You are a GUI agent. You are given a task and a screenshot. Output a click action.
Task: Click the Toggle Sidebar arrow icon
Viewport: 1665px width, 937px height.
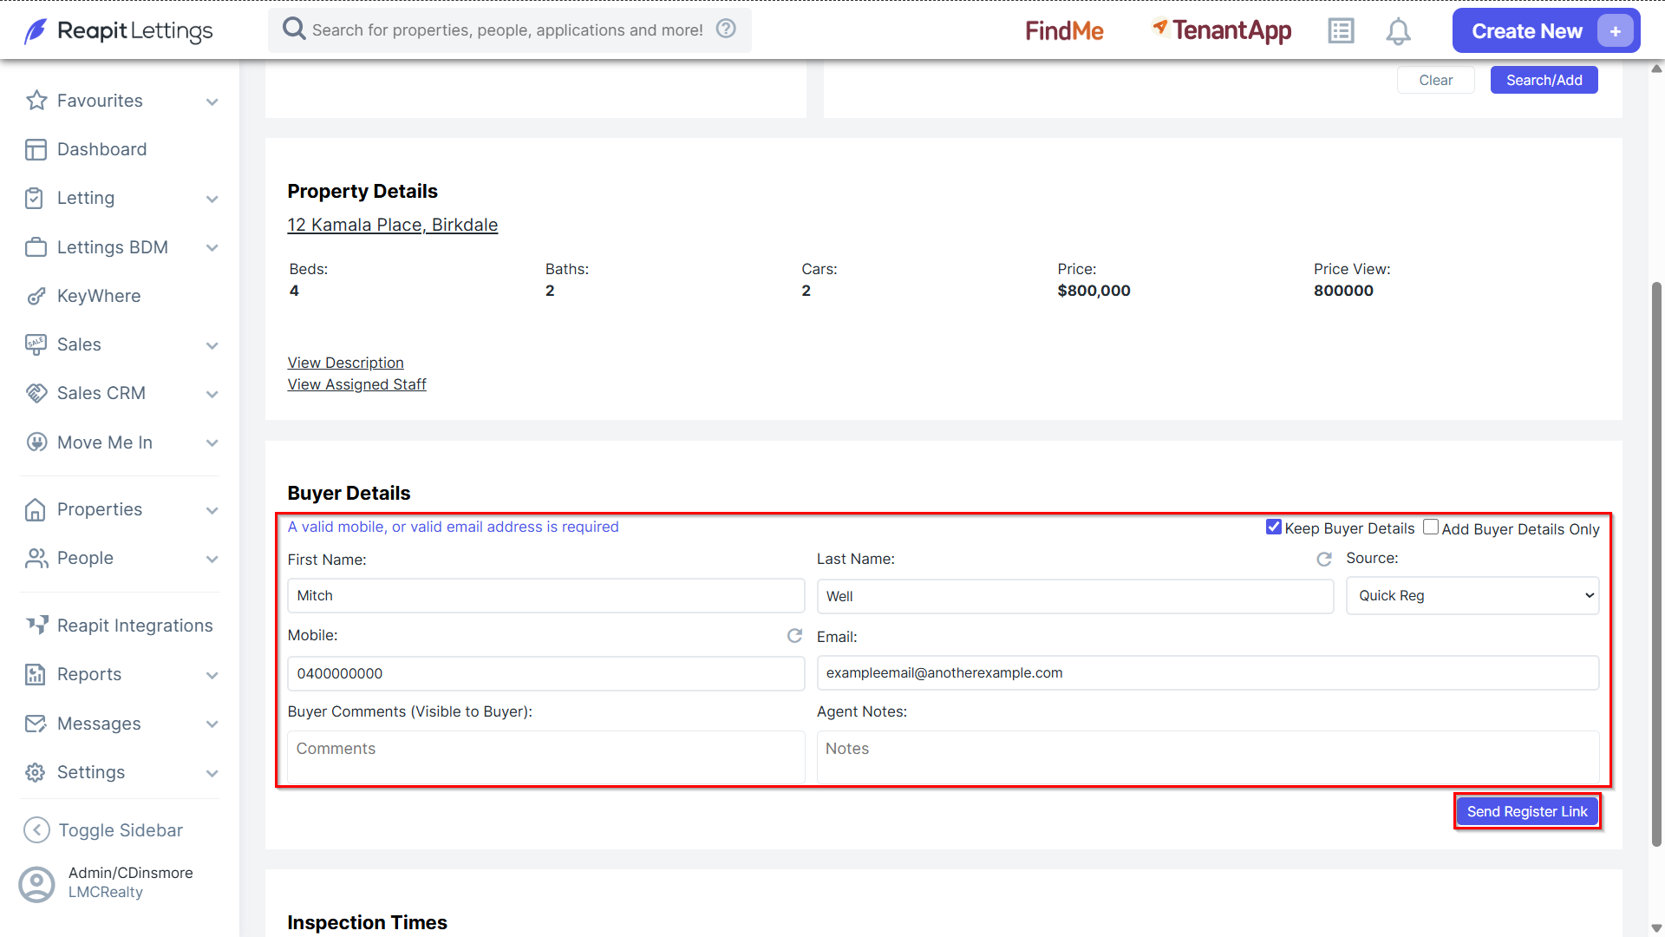tap(36, 830)
